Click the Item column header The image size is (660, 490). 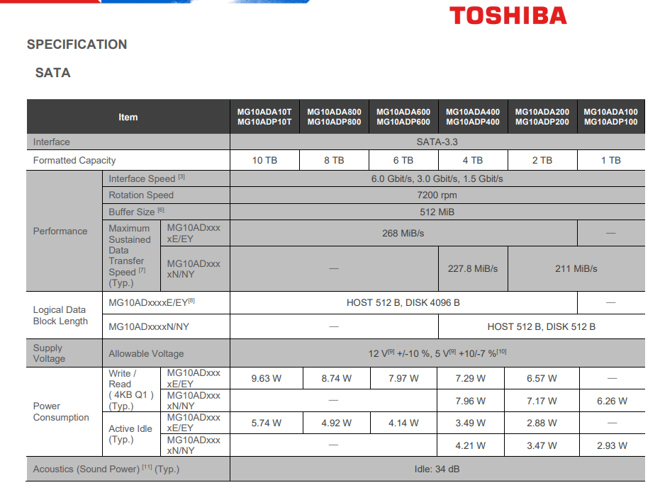point(128,117)
